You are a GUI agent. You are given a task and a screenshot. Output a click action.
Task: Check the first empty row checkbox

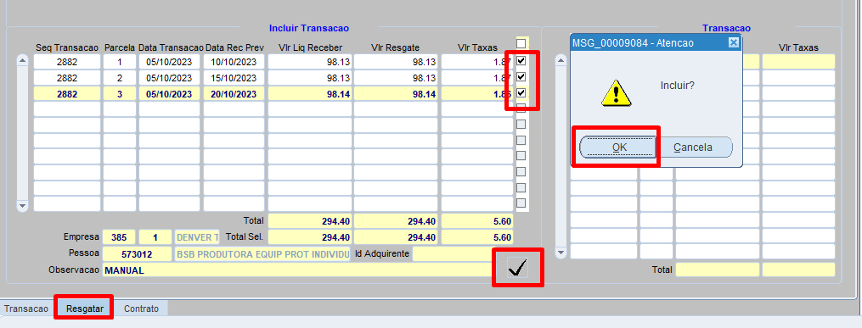(521, 108)
